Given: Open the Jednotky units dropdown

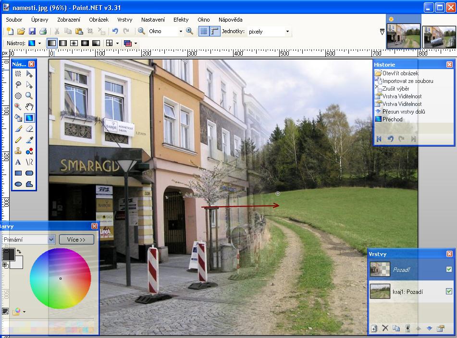Looking at the screenshot, I should tap(287, 31).
